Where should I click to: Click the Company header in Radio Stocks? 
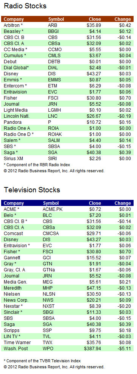(14, 19)
